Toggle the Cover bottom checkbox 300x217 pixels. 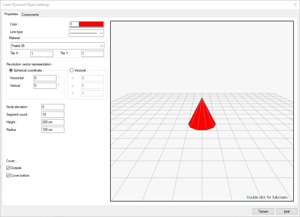click(8, 176)
